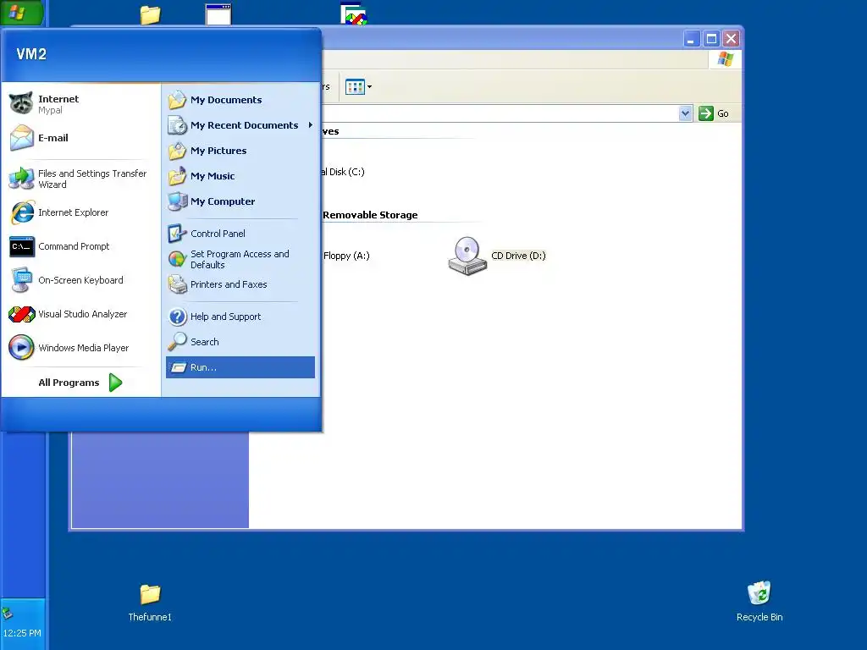Open Command Prompt
This screenshot has height=650, width=867.
point(80,246)
